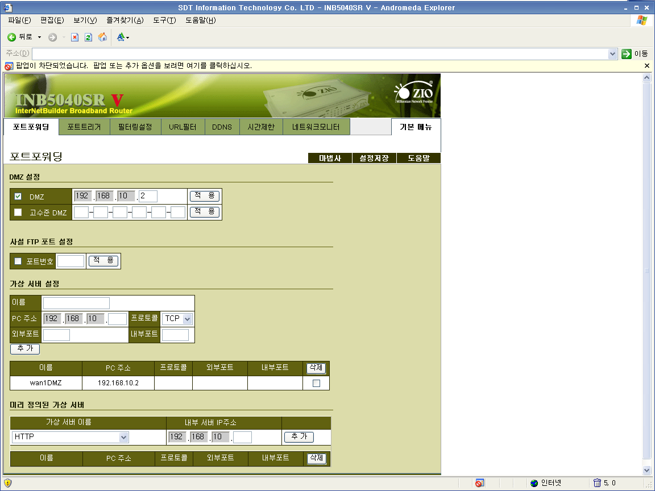Switch to the URL필터 tab

(x=183, y=127)
